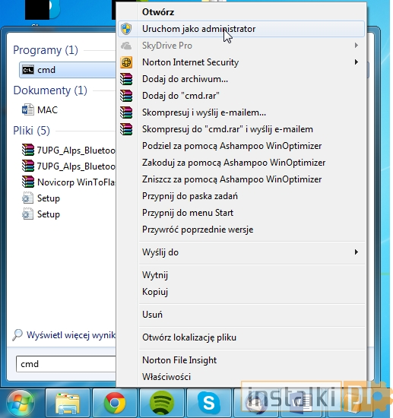
Task: Click the WinRAR icon beside Skompresuj do "cmd.rar" i wyślij
Action: pos(126,129)
